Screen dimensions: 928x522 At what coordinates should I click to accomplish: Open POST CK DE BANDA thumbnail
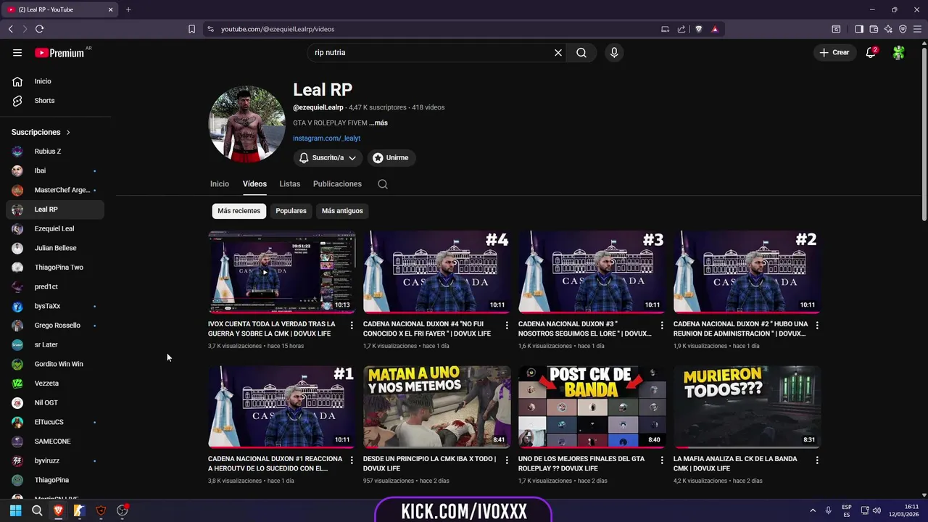coord(592,407)
